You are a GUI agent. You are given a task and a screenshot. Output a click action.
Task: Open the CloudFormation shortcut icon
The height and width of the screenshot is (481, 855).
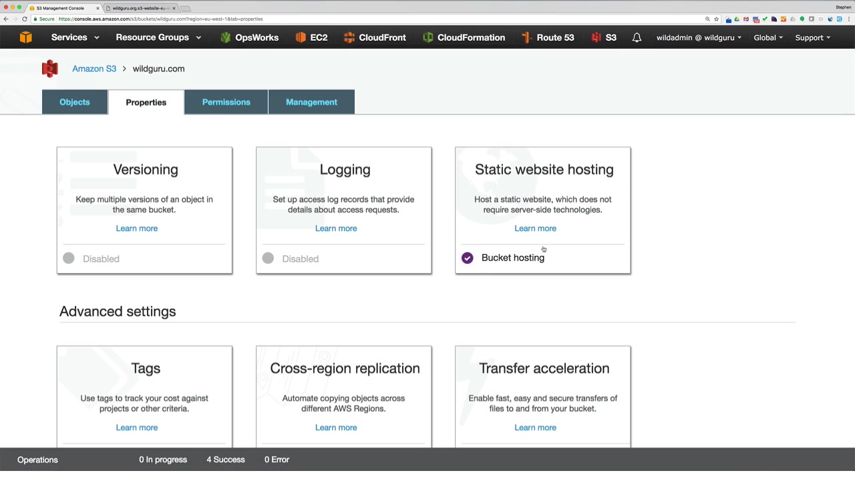(428, 38)
